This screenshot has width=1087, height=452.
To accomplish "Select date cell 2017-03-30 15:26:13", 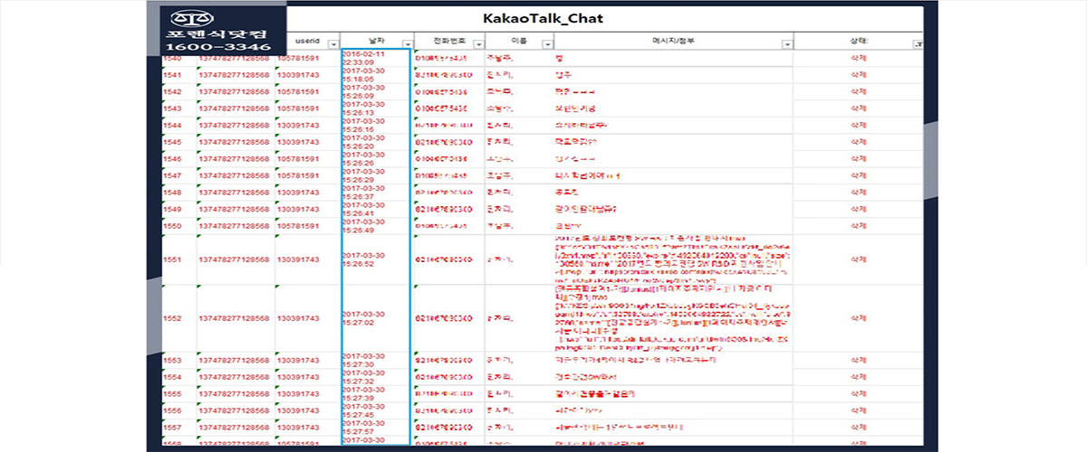I will 376,108.
